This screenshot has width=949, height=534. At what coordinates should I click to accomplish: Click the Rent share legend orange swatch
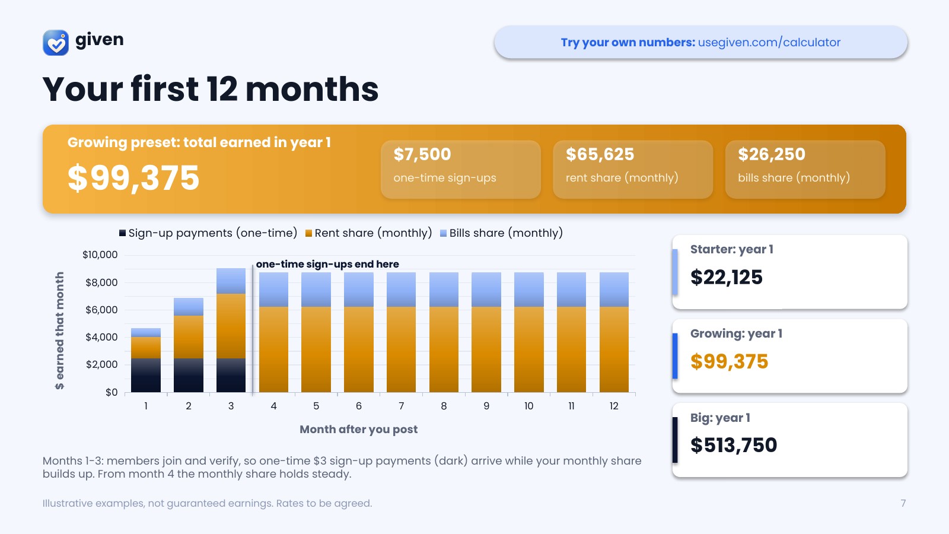click(308, 233)
